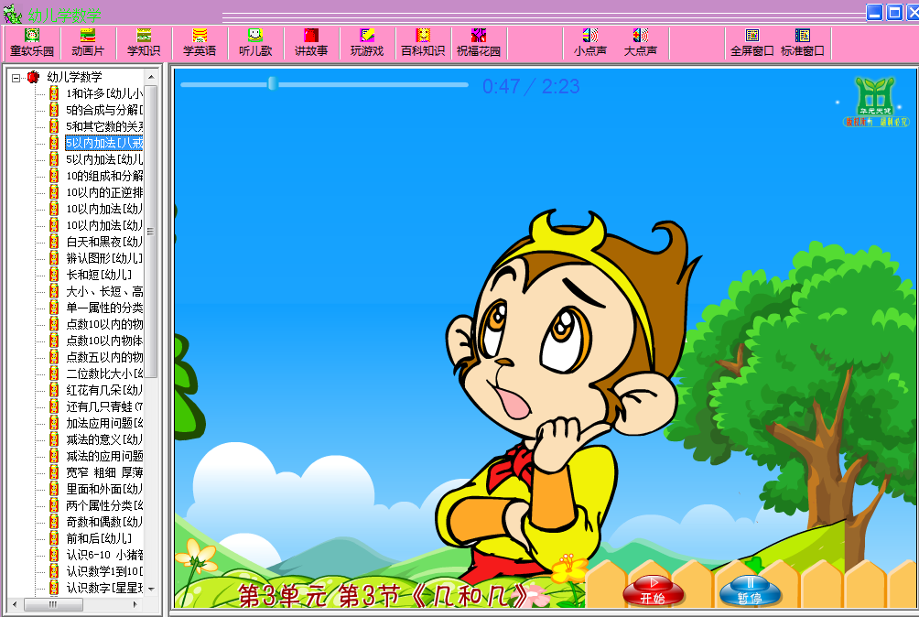Select the 学知识 toolbar icon
Screen dimensions: 919x617
[144, 43]
